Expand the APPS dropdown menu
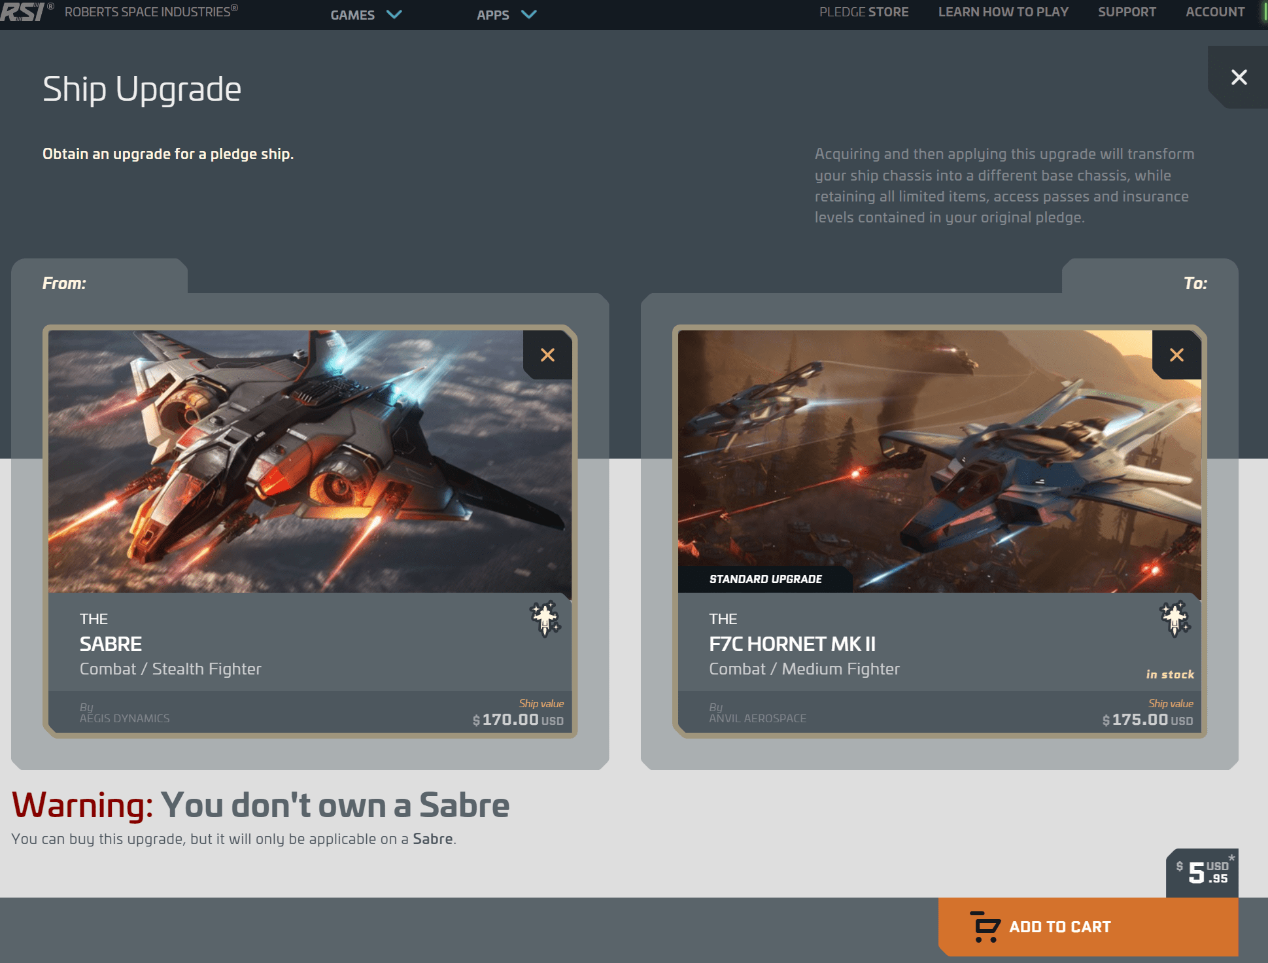The height and width of the screenshot is (963, 1268). coord(506,14)
